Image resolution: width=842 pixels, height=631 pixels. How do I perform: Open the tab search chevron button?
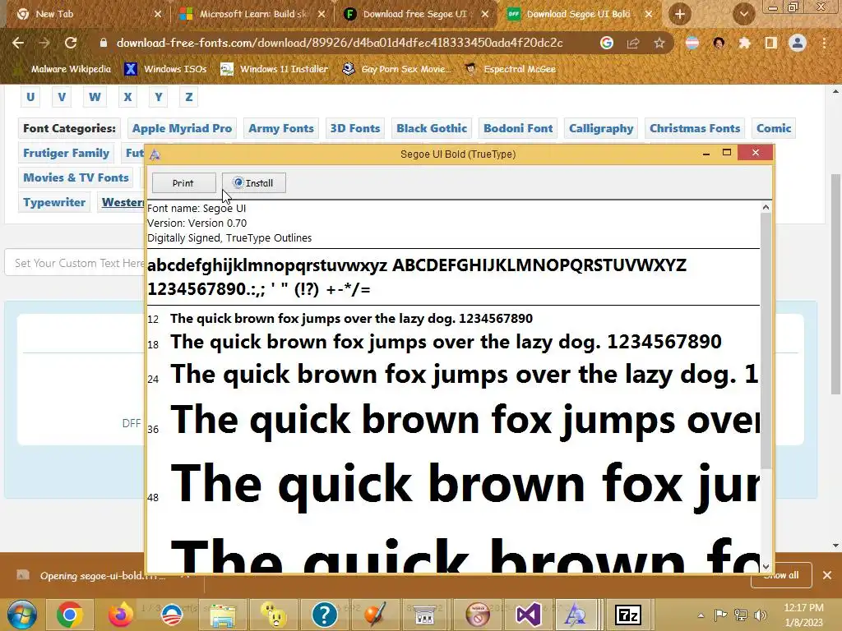743,14
